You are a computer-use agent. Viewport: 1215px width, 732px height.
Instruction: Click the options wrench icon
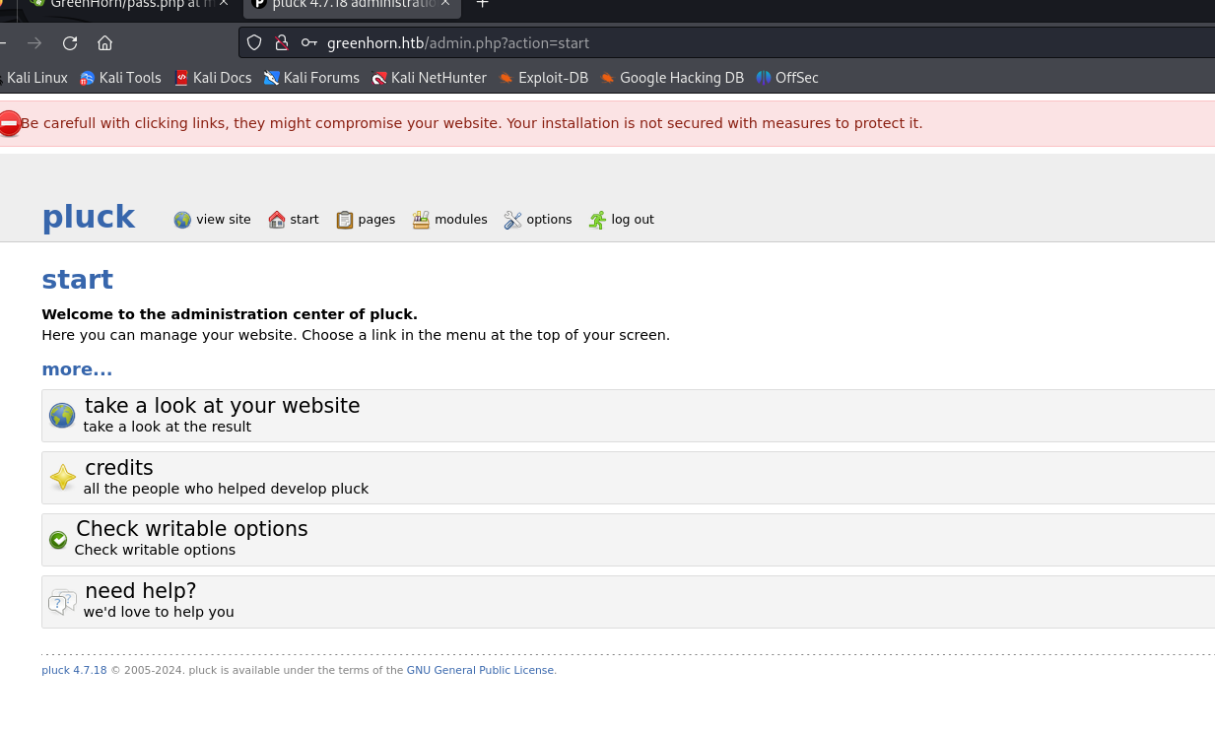tap(512, 220)
